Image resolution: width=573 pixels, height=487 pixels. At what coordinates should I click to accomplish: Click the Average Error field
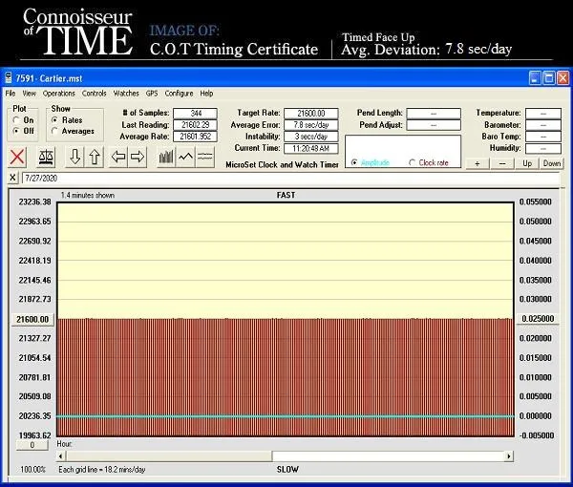point(311,125)
